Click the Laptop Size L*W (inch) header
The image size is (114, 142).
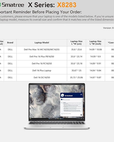95,43
